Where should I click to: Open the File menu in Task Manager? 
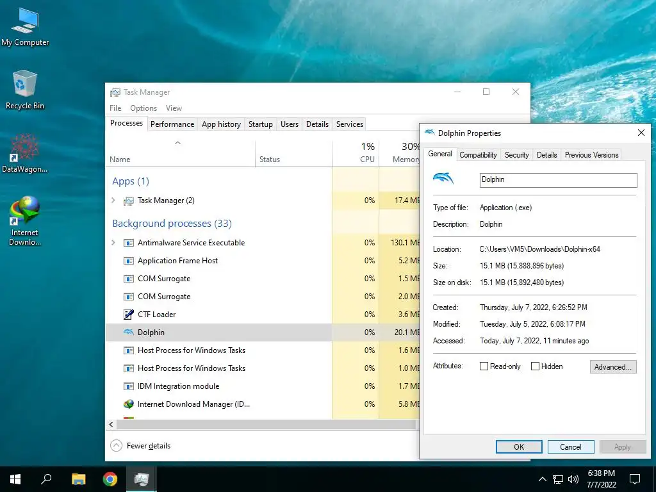pos(115,108)
